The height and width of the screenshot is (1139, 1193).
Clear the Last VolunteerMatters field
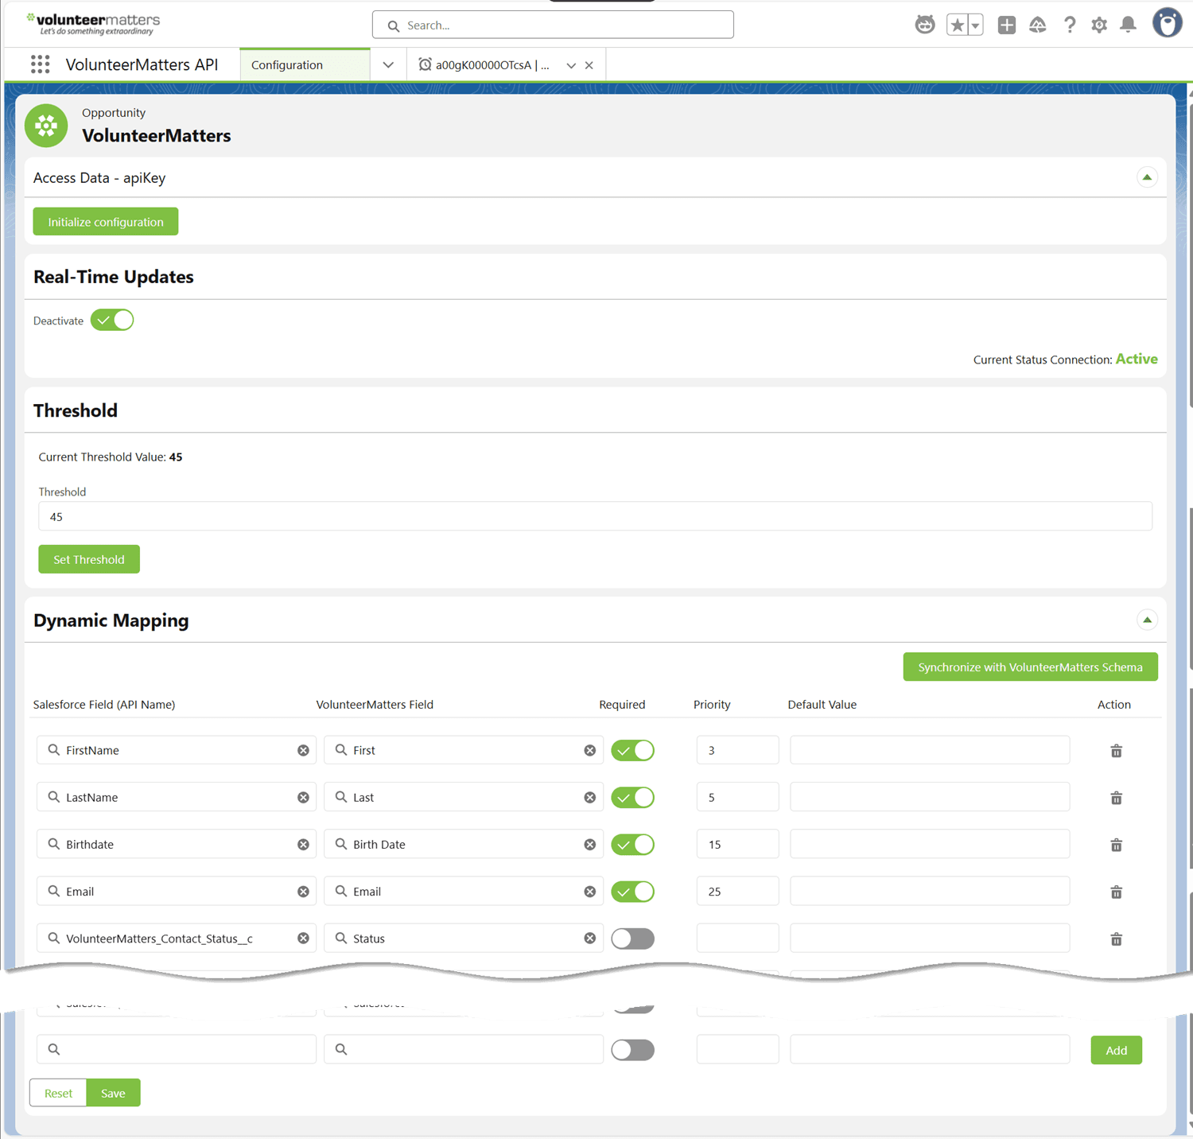589,797
